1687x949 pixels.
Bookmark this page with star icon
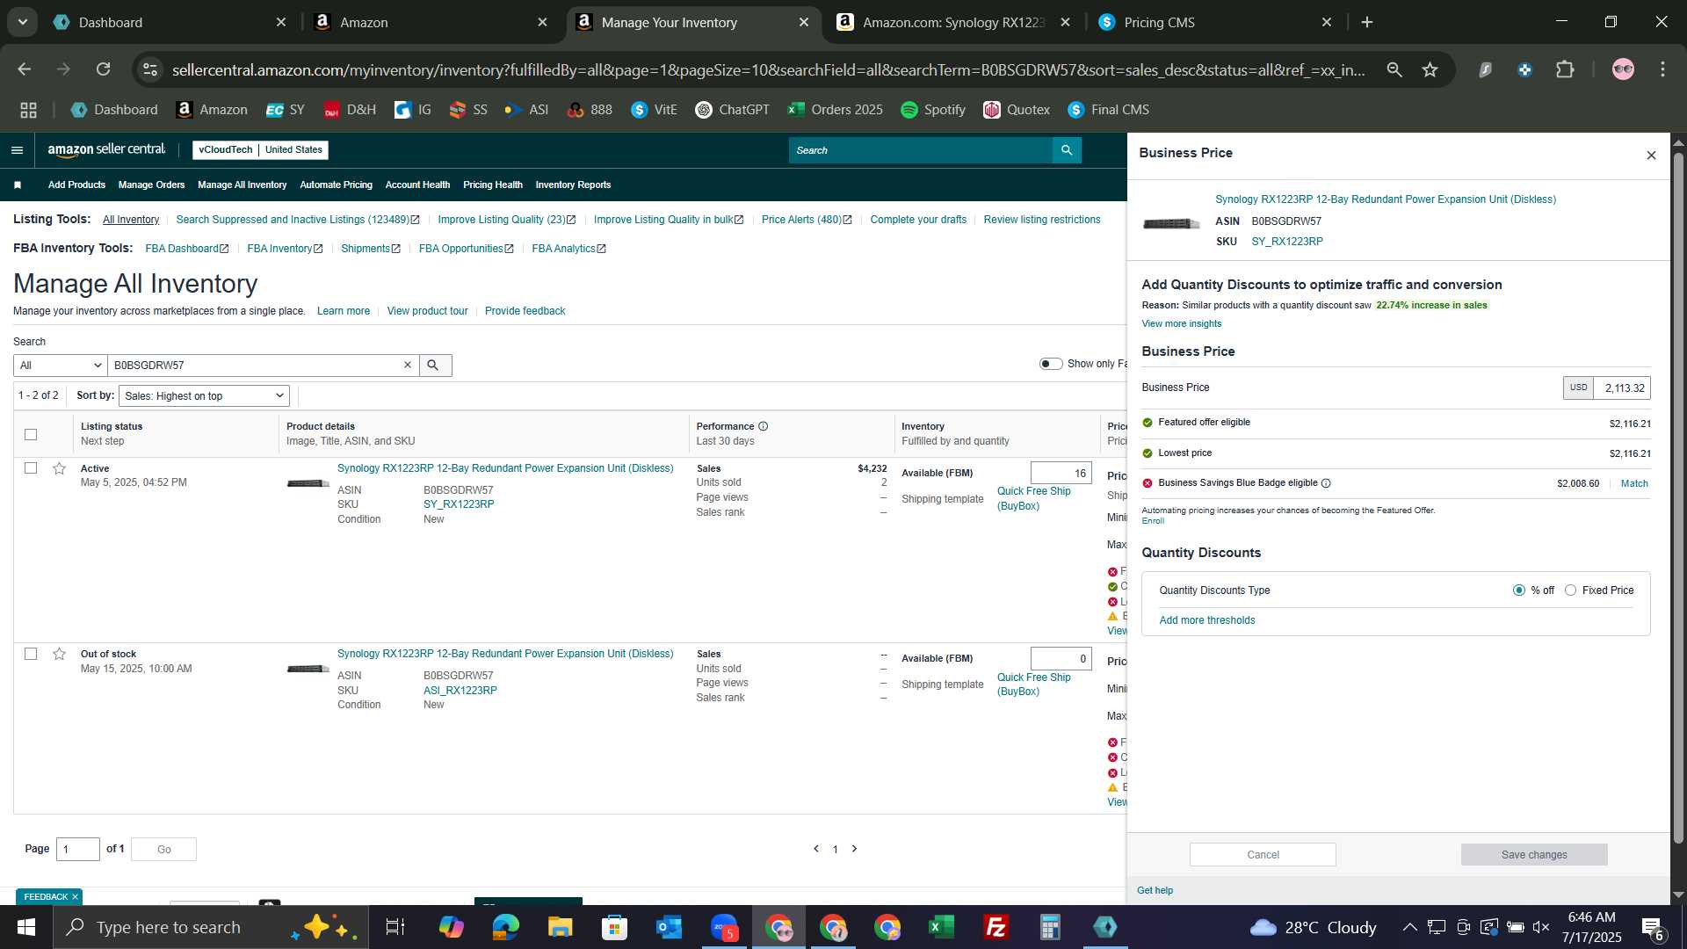[1430, 69]
